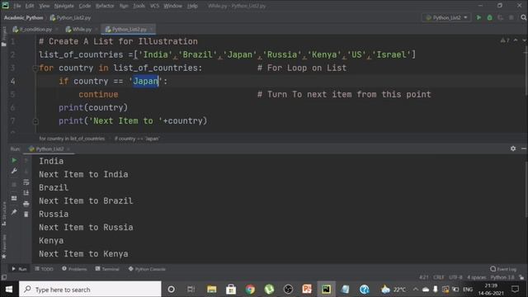The width and height of the screenshot is (528, 297).
Task: Open the Terminal tool window
Action: point(107,269)
